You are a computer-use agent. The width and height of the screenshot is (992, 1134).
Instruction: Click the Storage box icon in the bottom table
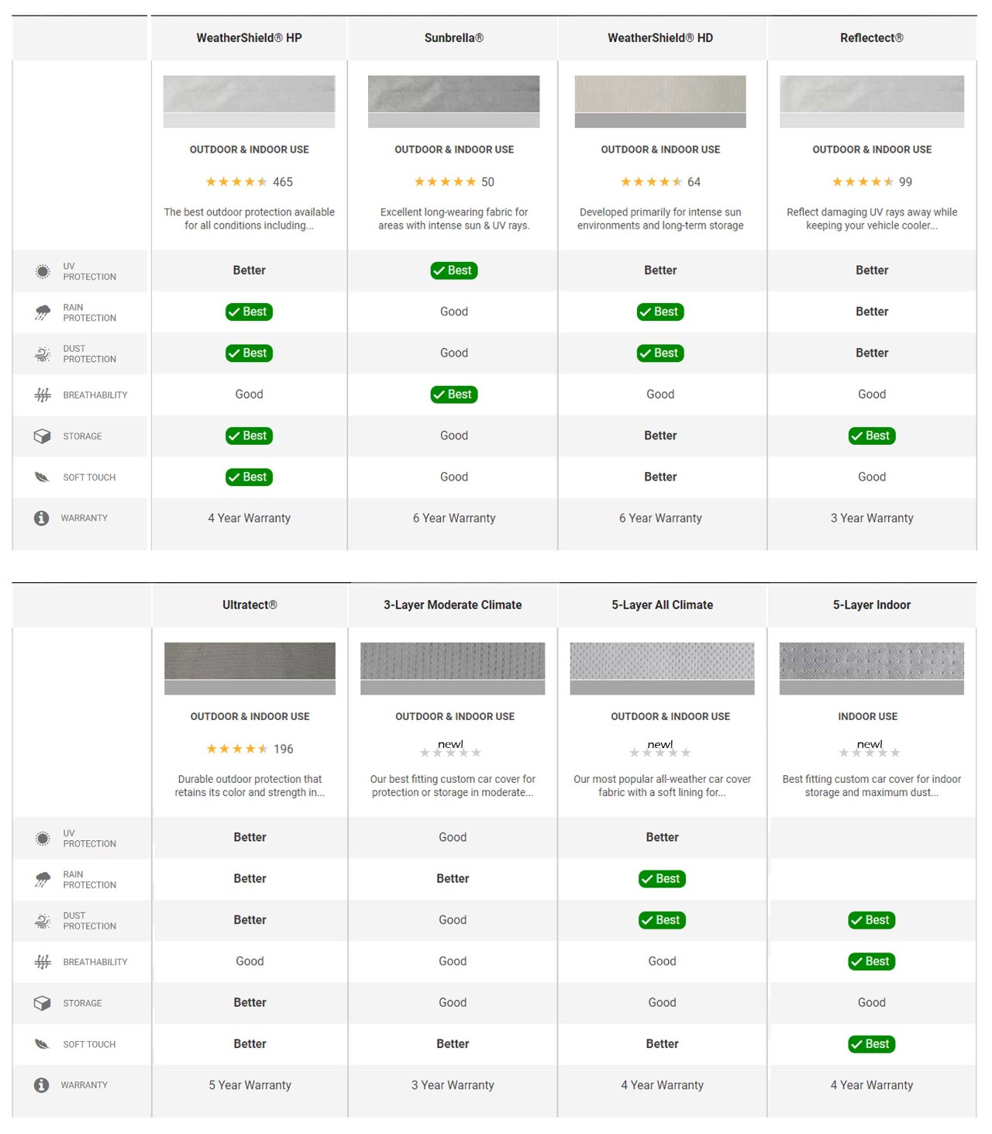(x=43, y=1003)
